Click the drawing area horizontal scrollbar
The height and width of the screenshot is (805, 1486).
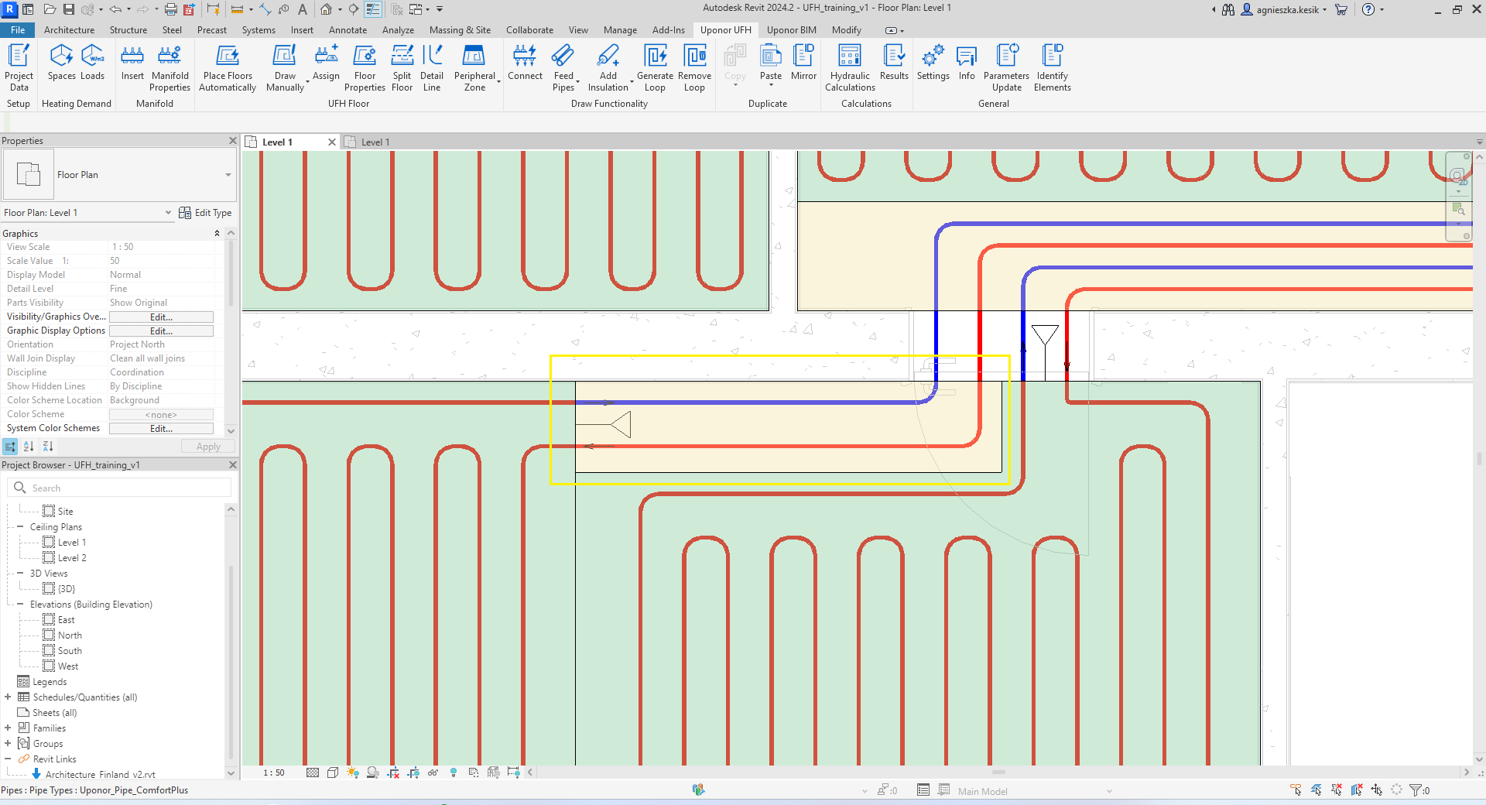coord(998,772)
